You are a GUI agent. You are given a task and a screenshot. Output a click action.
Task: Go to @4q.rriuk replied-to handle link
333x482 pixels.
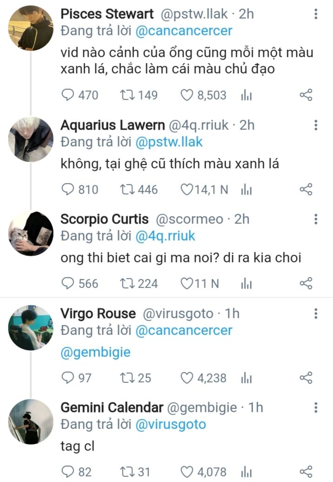pos(165,236)
